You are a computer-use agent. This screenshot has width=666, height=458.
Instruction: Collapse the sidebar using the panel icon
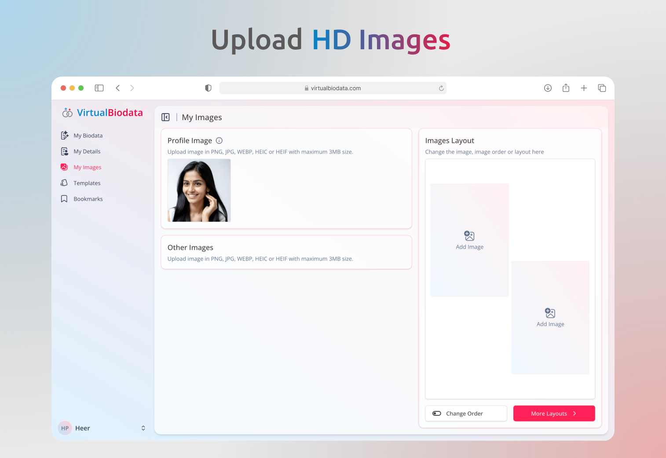166,117
